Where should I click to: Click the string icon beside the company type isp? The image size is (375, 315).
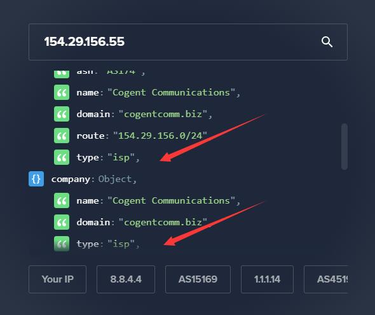tap(62, 244)
